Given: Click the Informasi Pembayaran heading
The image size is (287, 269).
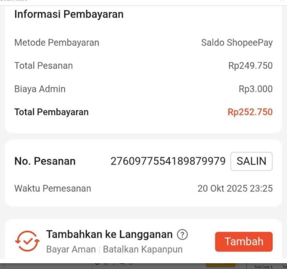Looking at the screenshot, I should pos(69,14).
